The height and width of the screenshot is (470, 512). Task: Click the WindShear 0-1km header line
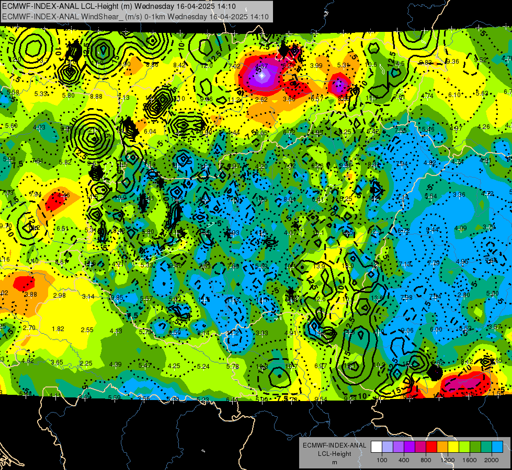pyautogui.click(x=135, y=17)
